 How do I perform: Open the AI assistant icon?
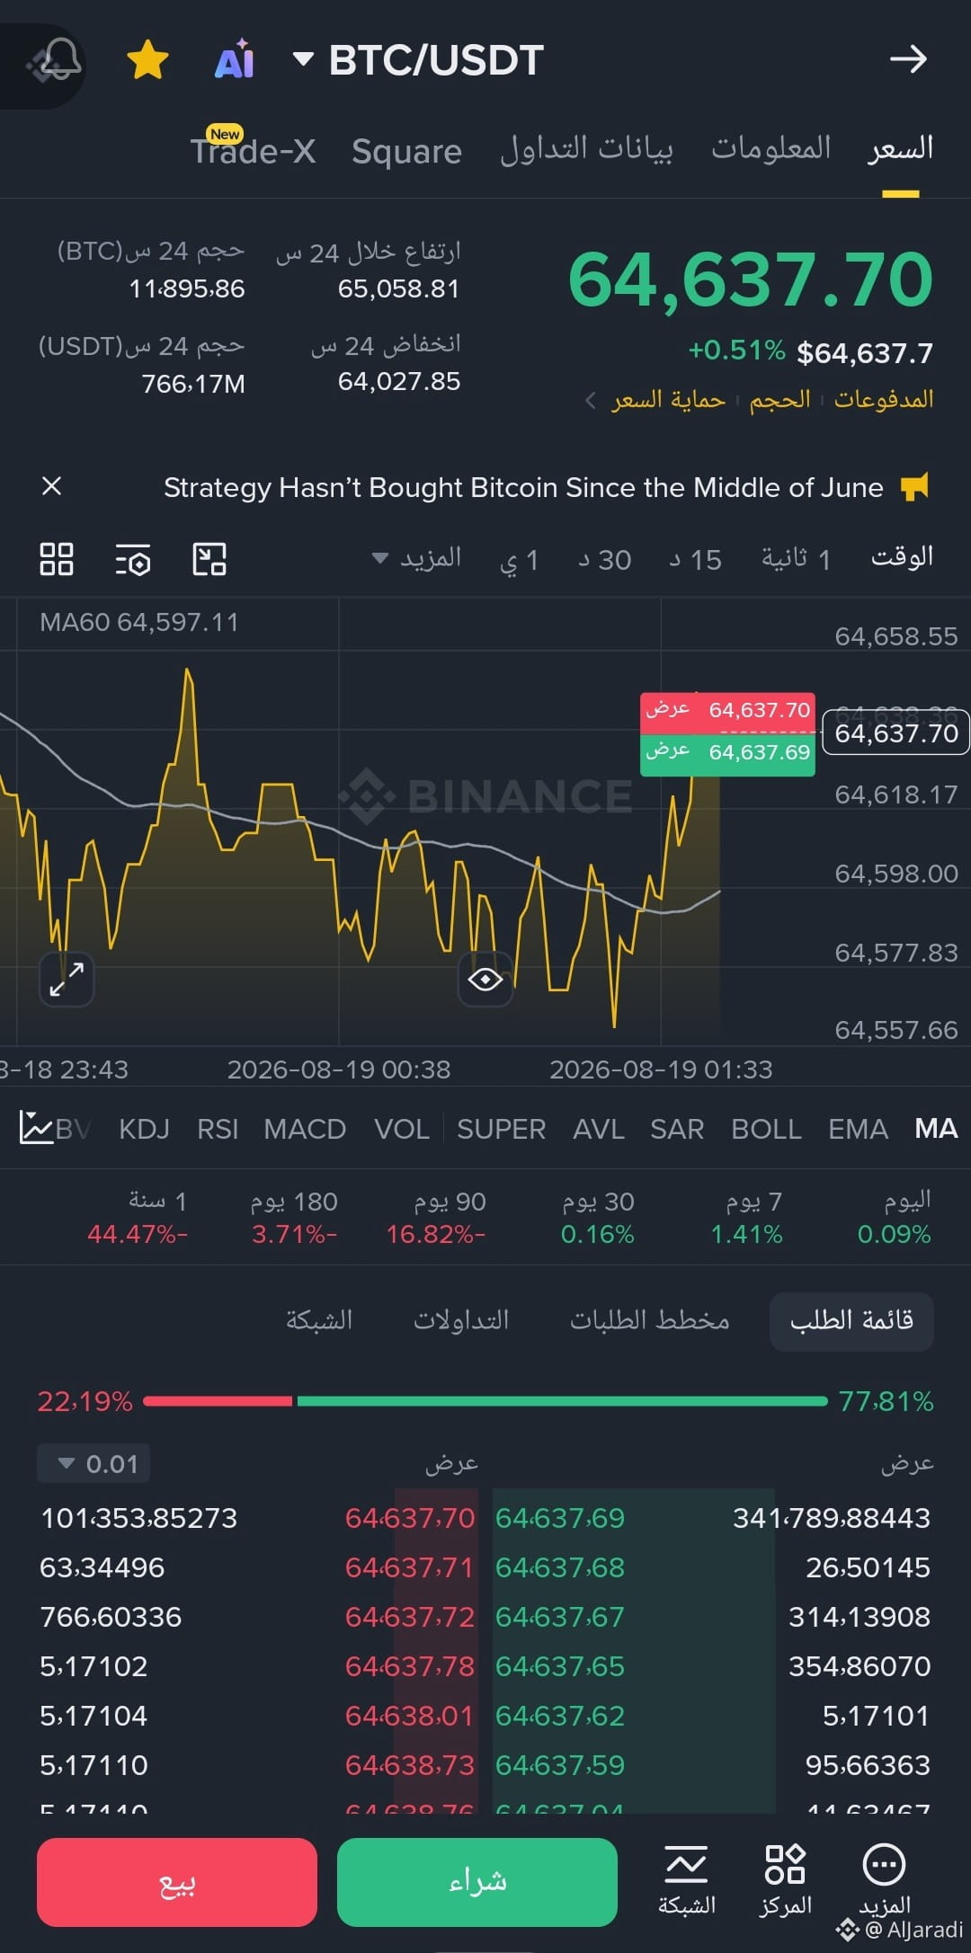pyautogui.click(x=236, y=60)
